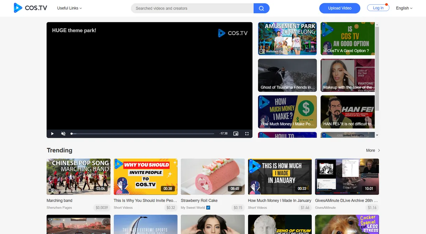Click My Sweet World's verified checkmark badge
The height and width of the screenshot is (234, 426).
coord(208,207)
